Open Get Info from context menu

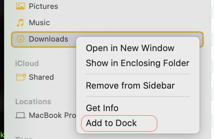point(102,108)
